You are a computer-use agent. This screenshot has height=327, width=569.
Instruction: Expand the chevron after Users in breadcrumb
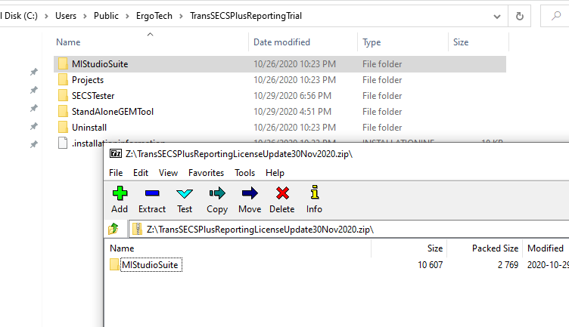85,17
